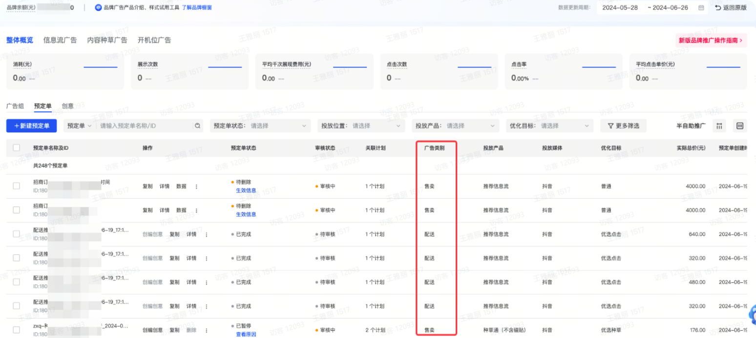Open more options for the 480.00 row
This screenshot has height=338, width=756.
[206, 282]
